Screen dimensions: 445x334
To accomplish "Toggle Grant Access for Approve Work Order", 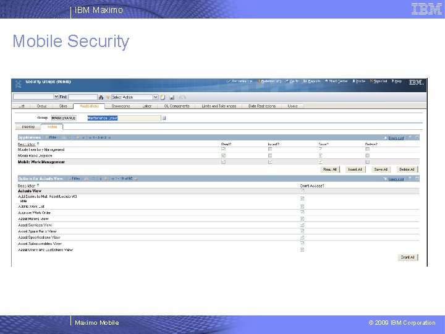I will pyautogui.click(x=302, y=212).
